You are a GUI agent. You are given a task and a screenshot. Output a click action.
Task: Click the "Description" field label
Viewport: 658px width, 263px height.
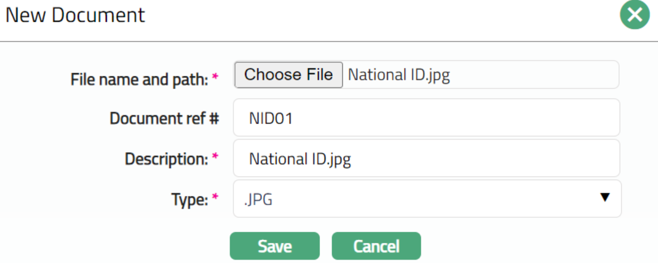click(x=166, y=159)
